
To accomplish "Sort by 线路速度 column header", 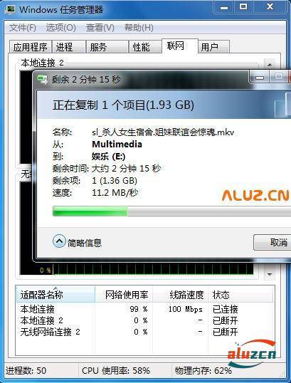I will pos(181,295).
